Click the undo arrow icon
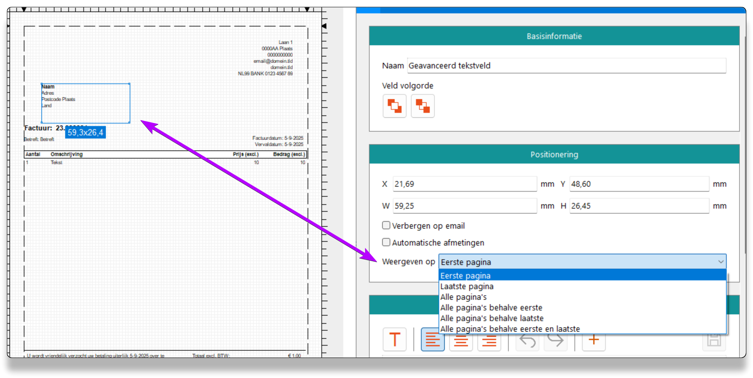The width and height of the screenshot is (753, 378). click(527, 340)
